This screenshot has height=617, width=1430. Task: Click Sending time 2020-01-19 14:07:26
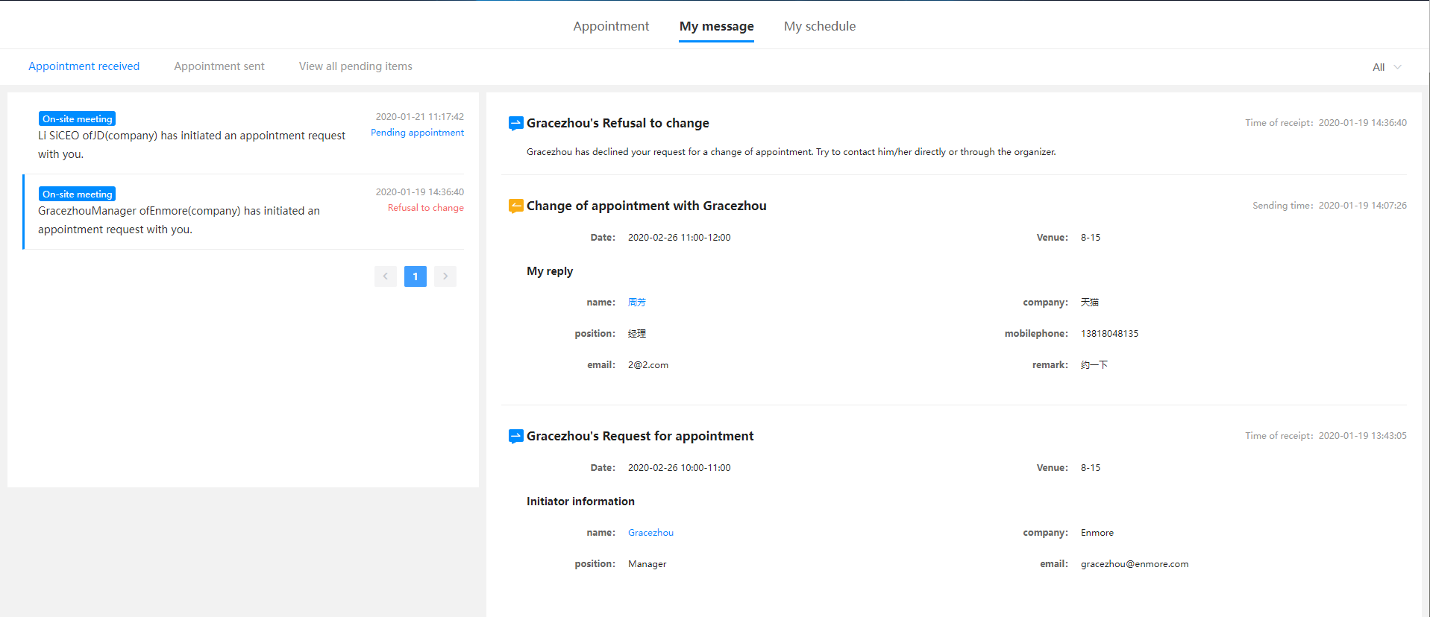click(1329, 206)
